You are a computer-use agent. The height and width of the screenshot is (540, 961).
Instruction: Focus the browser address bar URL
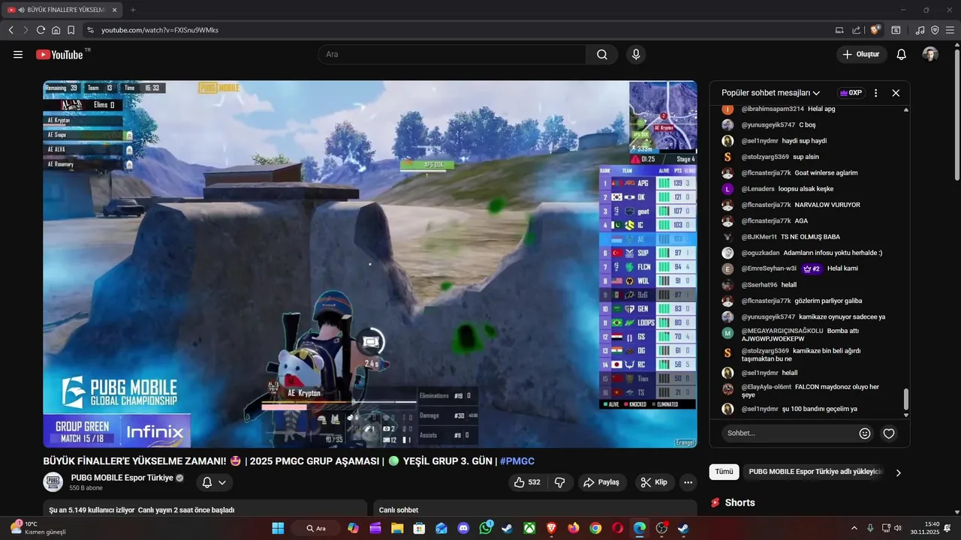[160, 30]
